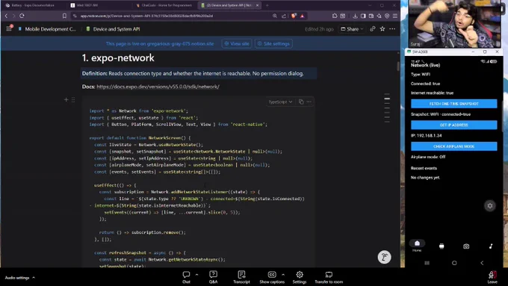508x286 pixels.
Task: Expand the Audio settings caret
Action: pos(34,278)
